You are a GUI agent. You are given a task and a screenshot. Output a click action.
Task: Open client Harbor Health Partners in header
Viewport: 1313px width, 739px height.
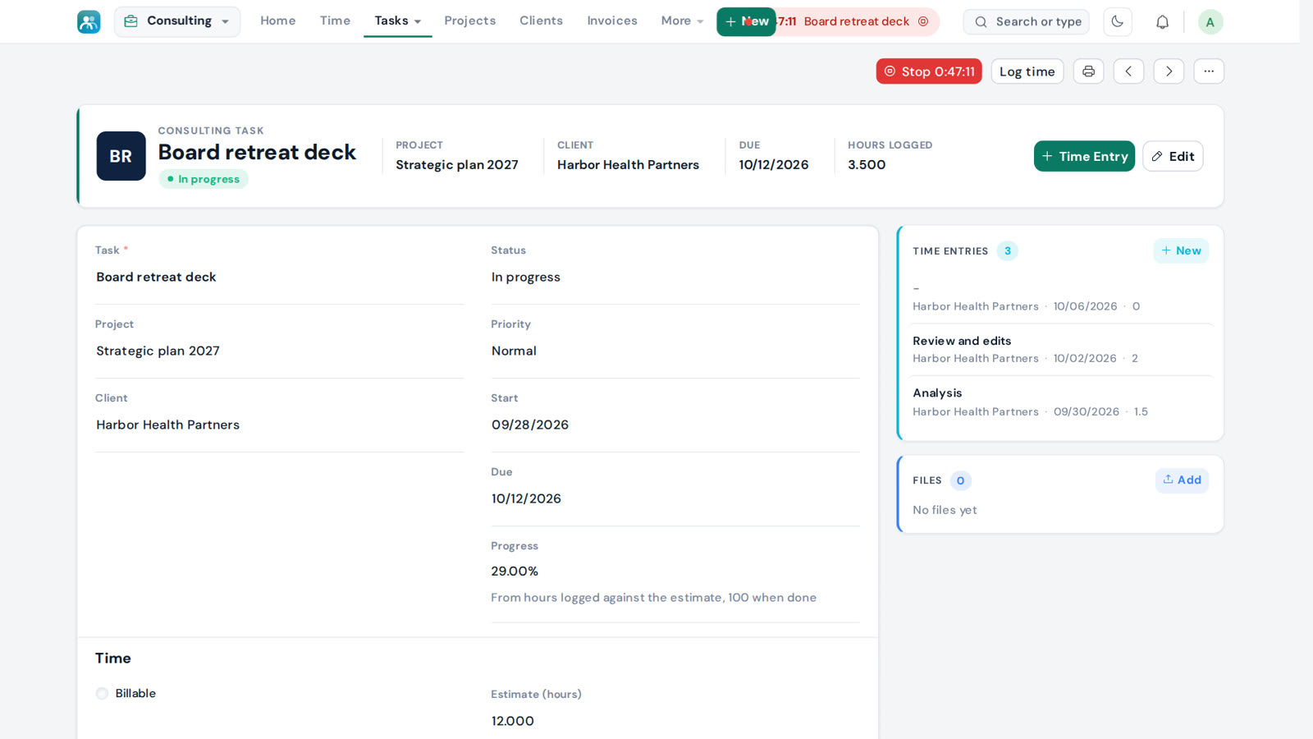click(628, 165)
